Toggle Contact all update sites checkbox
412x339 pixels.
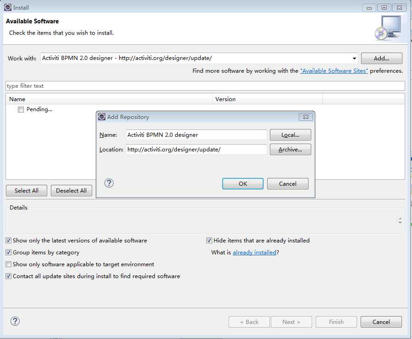coord(9,276)
